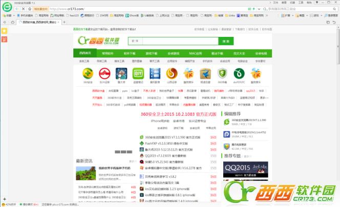Click the qq2015 red tag link
The height and width of the screenshot is (207, 340).
(x=250, y=91)
